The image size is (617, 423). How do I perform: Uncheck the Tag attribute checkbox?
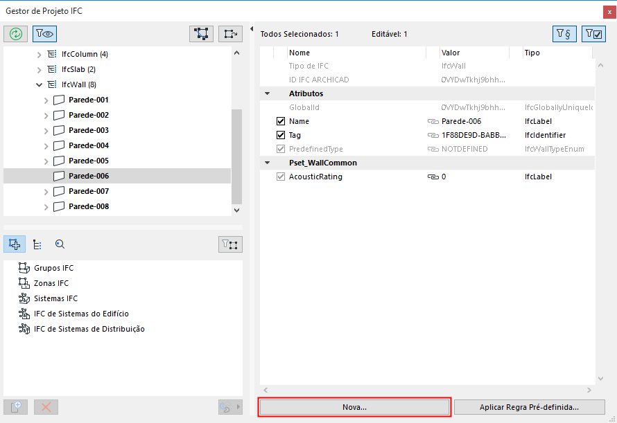281,135
